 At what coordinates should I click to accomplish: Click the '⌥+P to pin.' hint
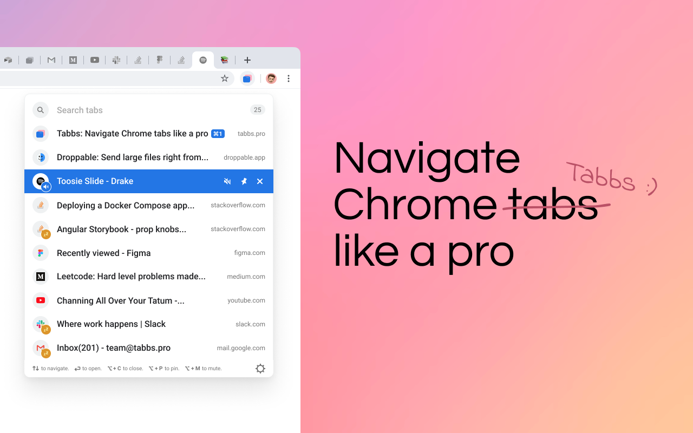[164, 369]
